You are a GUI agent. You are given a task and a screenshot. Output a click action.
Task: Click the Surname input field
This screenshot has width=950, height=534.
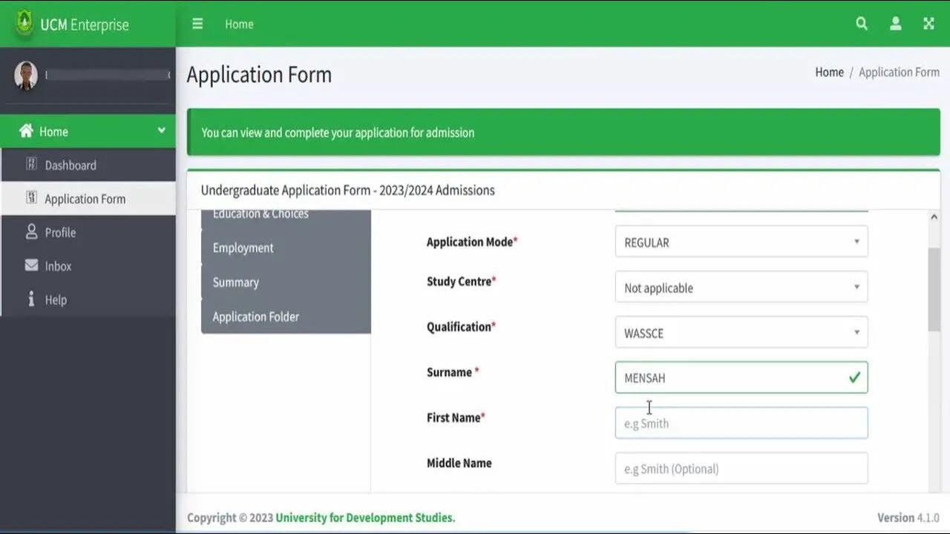coord(741,378)
